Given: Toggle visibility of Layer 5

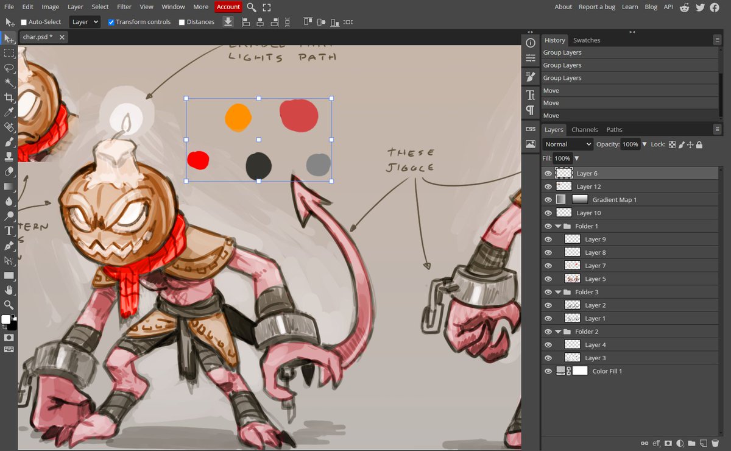Looking at the screenshot, I should click(548, 279).
